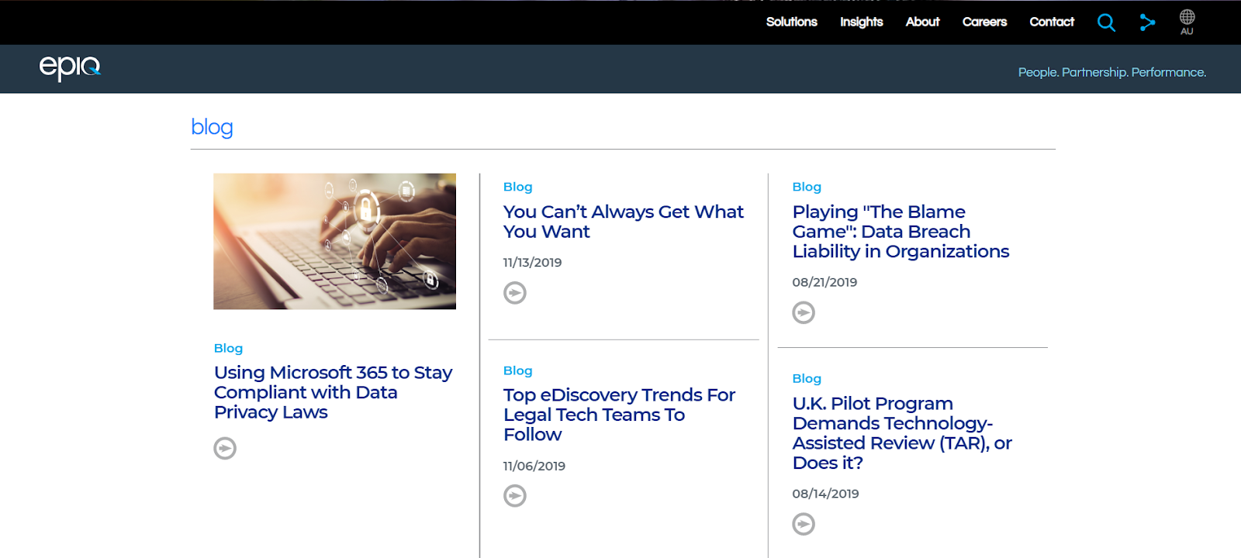Click arrow icon under 11/06/2019 post
This screenshot has width=1241, height=558.
(515, 496)
